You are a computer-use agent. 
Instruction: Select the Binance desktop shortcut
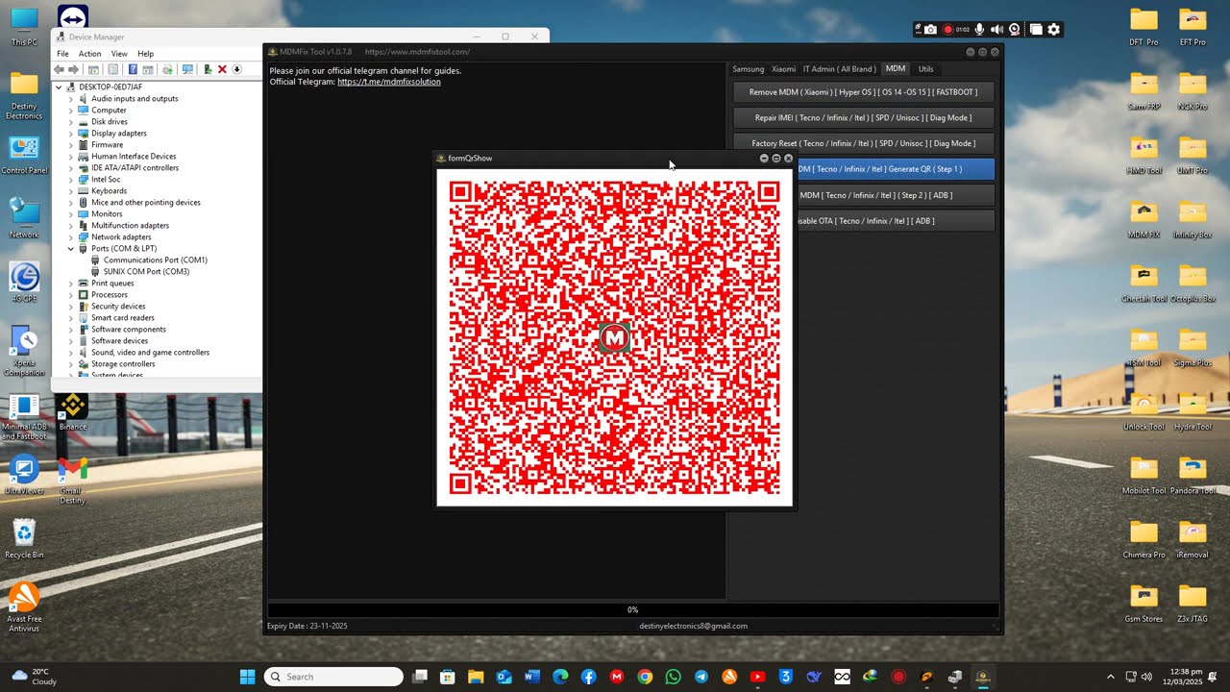[73, 412]
